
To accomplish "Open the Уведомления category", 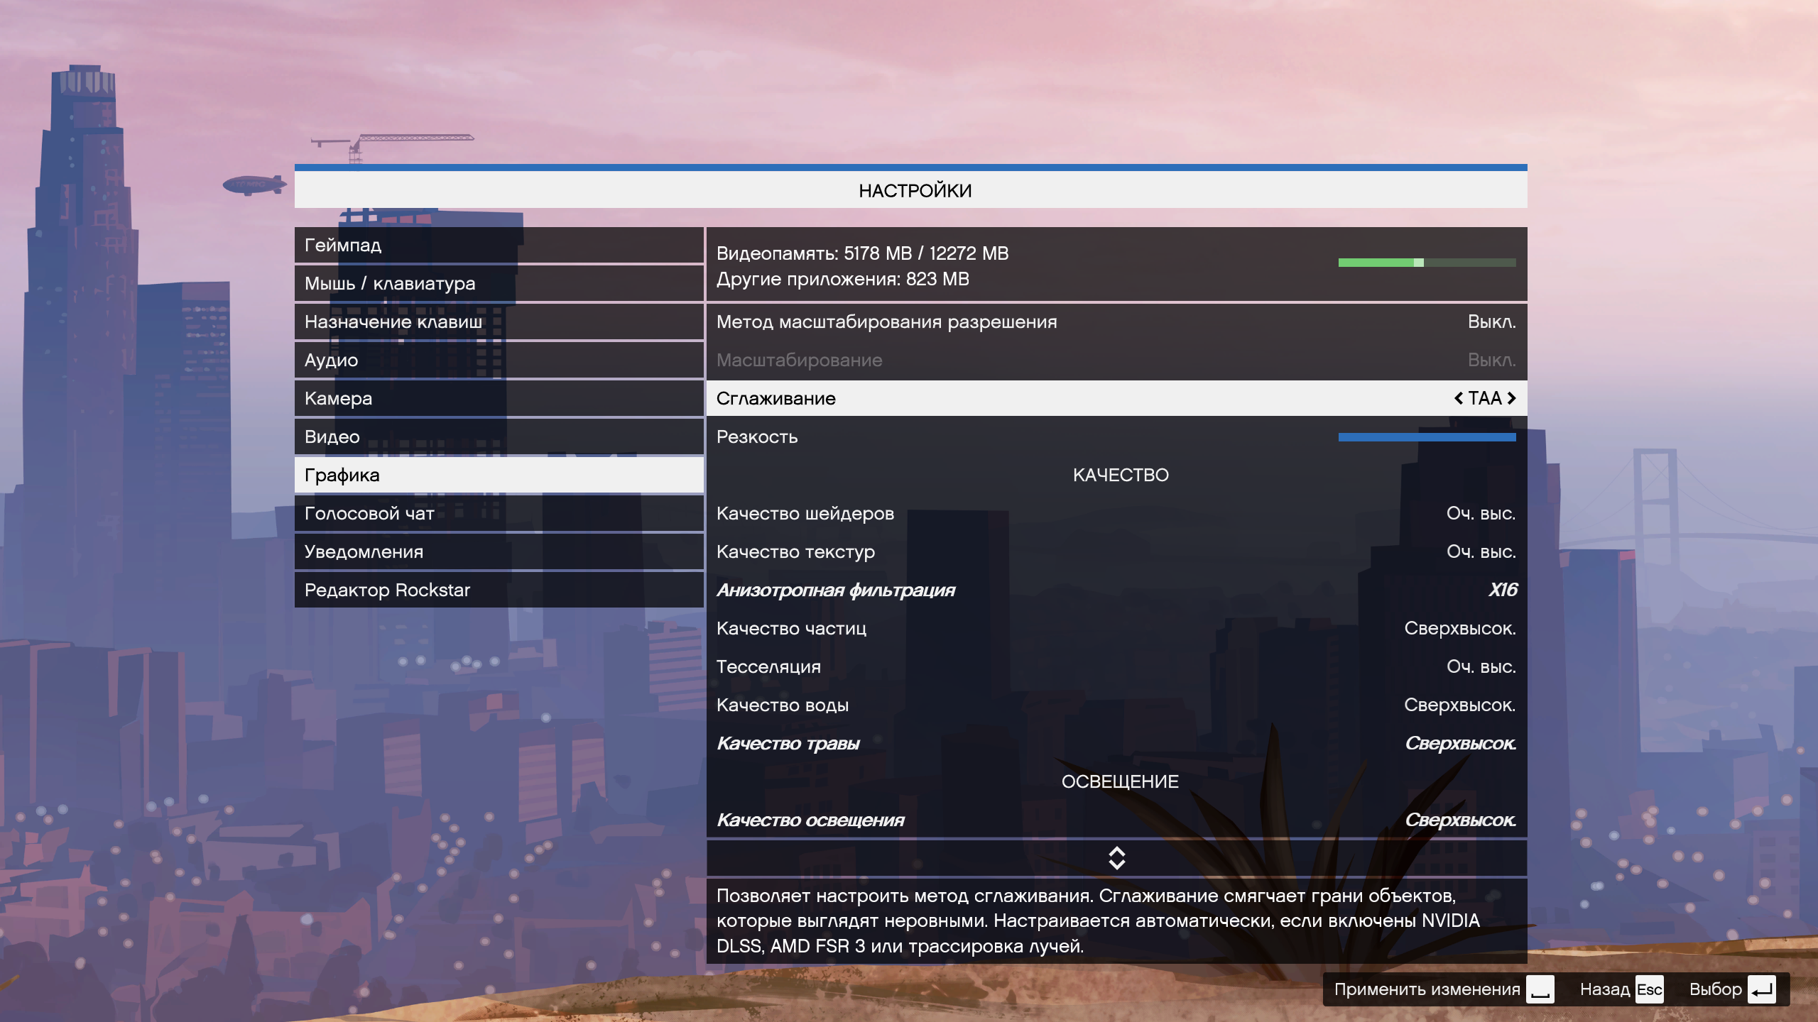I will pyautogui.click(x=499, y=551).
